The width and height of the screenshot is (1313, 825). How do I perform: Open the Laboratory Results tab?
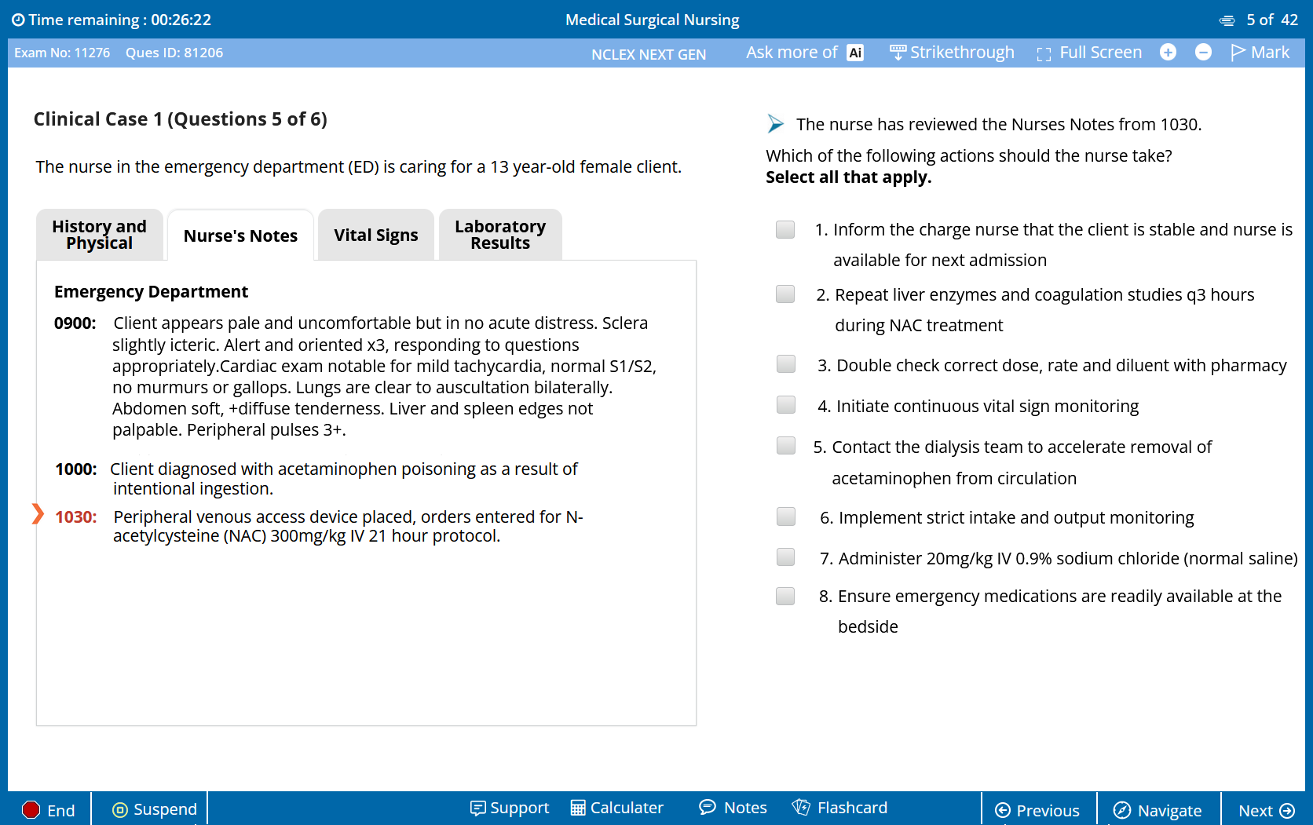(x=500, y=235)
